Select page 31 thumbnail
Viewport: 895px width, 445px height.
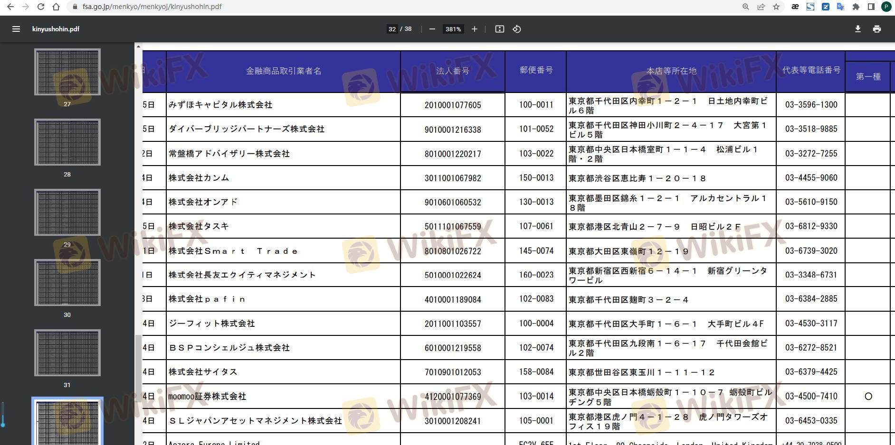pos(67,352)
